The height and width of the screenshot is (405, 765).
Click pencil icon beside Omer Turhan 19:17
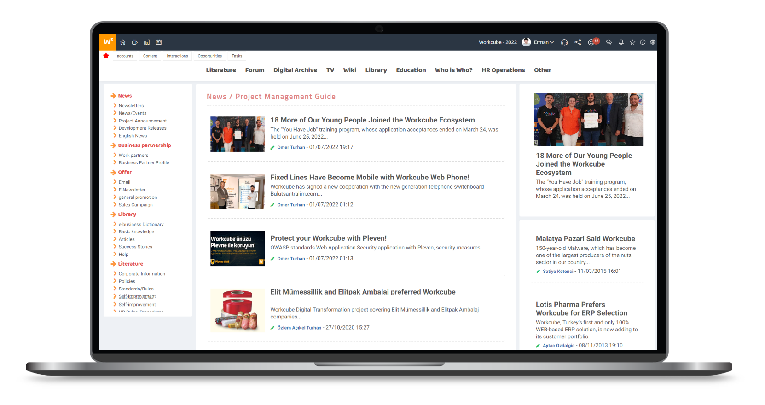272,148
